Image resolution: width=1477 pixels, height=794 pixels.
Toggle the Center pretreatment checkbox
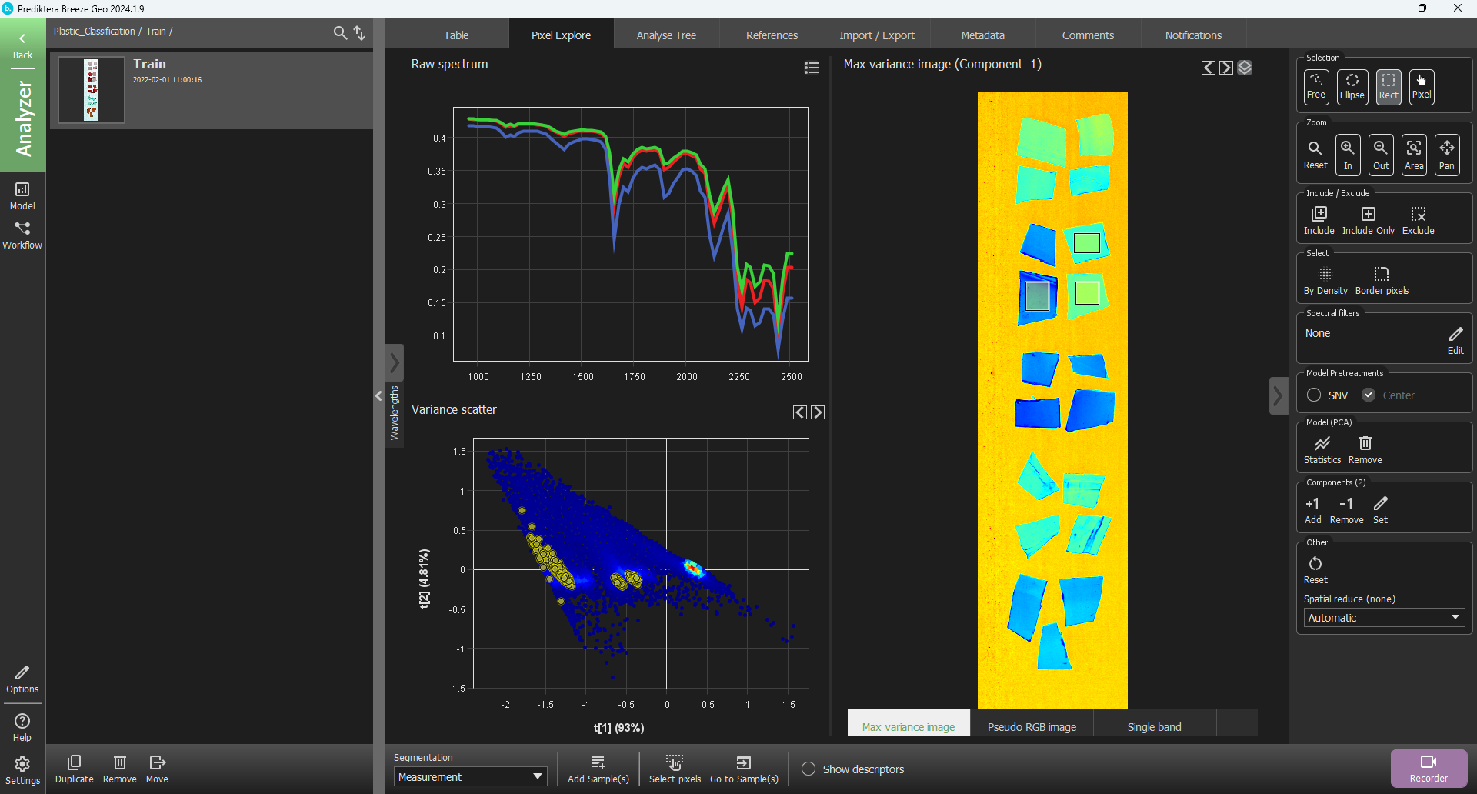[1369, 395]
